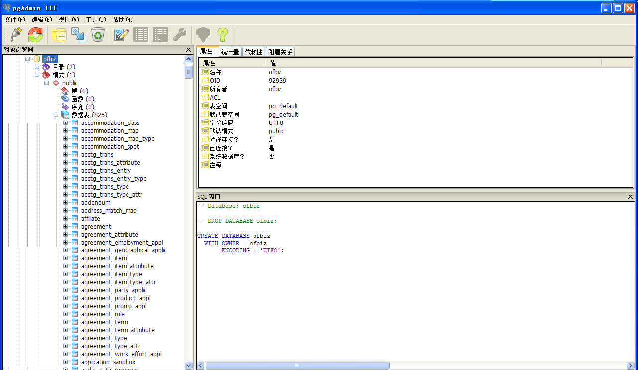Click the wrench Maintenance icon
Image resolution: width=638 pixels, height=370 pixels.
tap(179, 35)
